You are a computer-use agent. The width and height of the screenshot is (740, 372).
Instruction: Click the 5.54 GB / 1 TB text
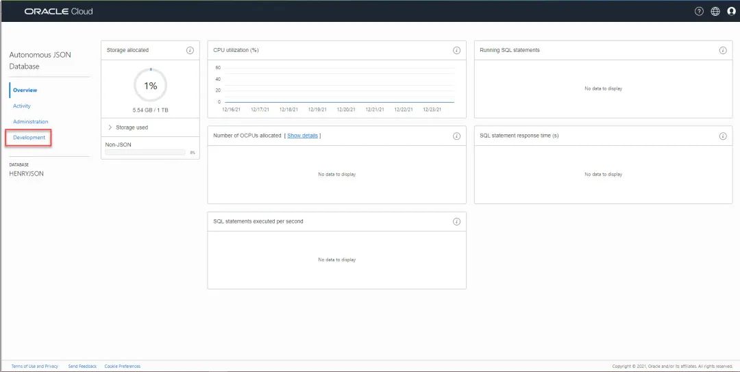[150, 110]
